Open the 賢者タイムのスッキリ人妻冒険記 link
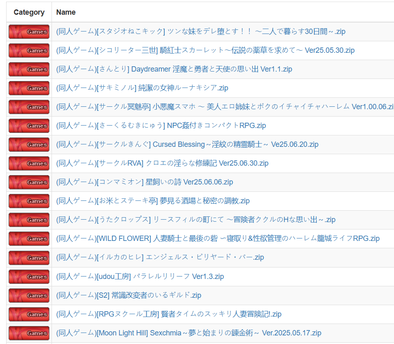 point(169,314)
